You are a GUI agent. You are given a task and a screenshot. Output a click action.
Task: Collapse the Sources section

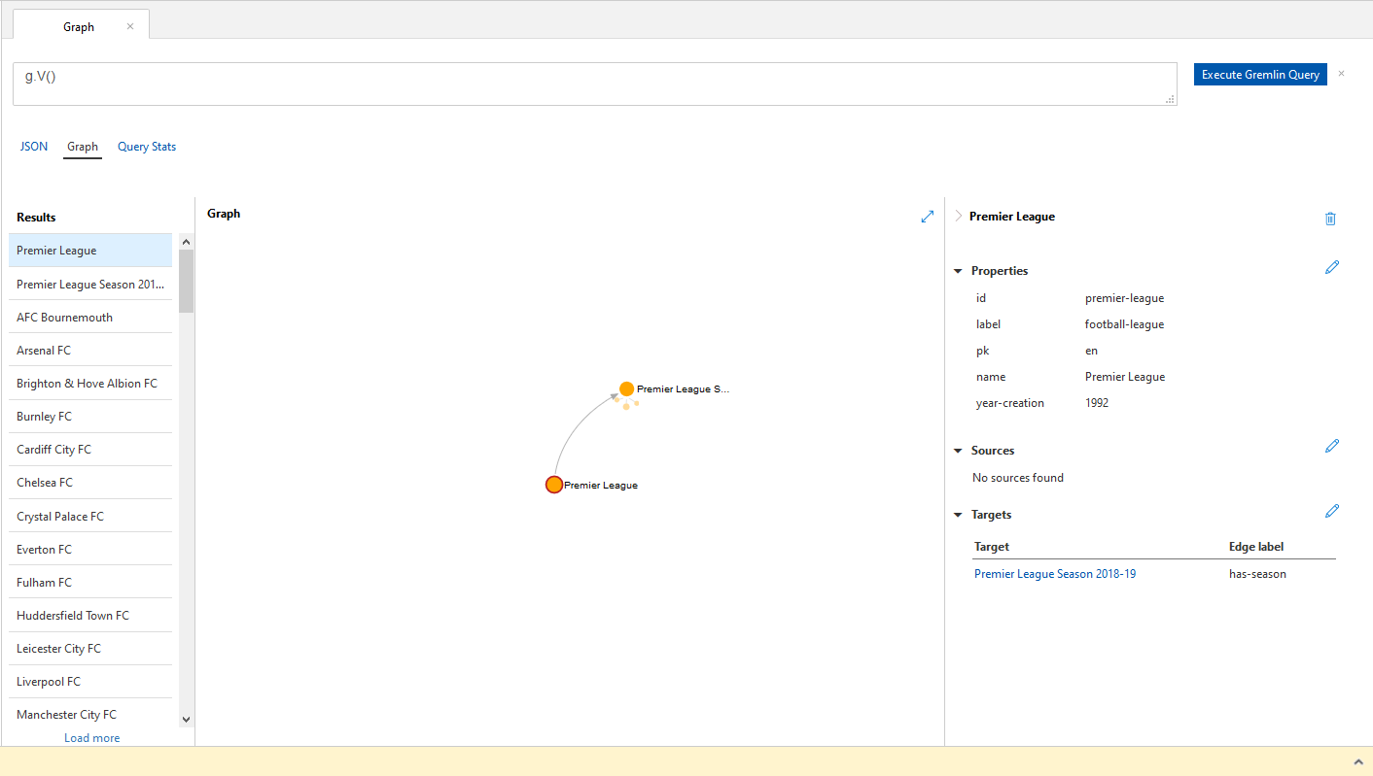coord(958,451)
